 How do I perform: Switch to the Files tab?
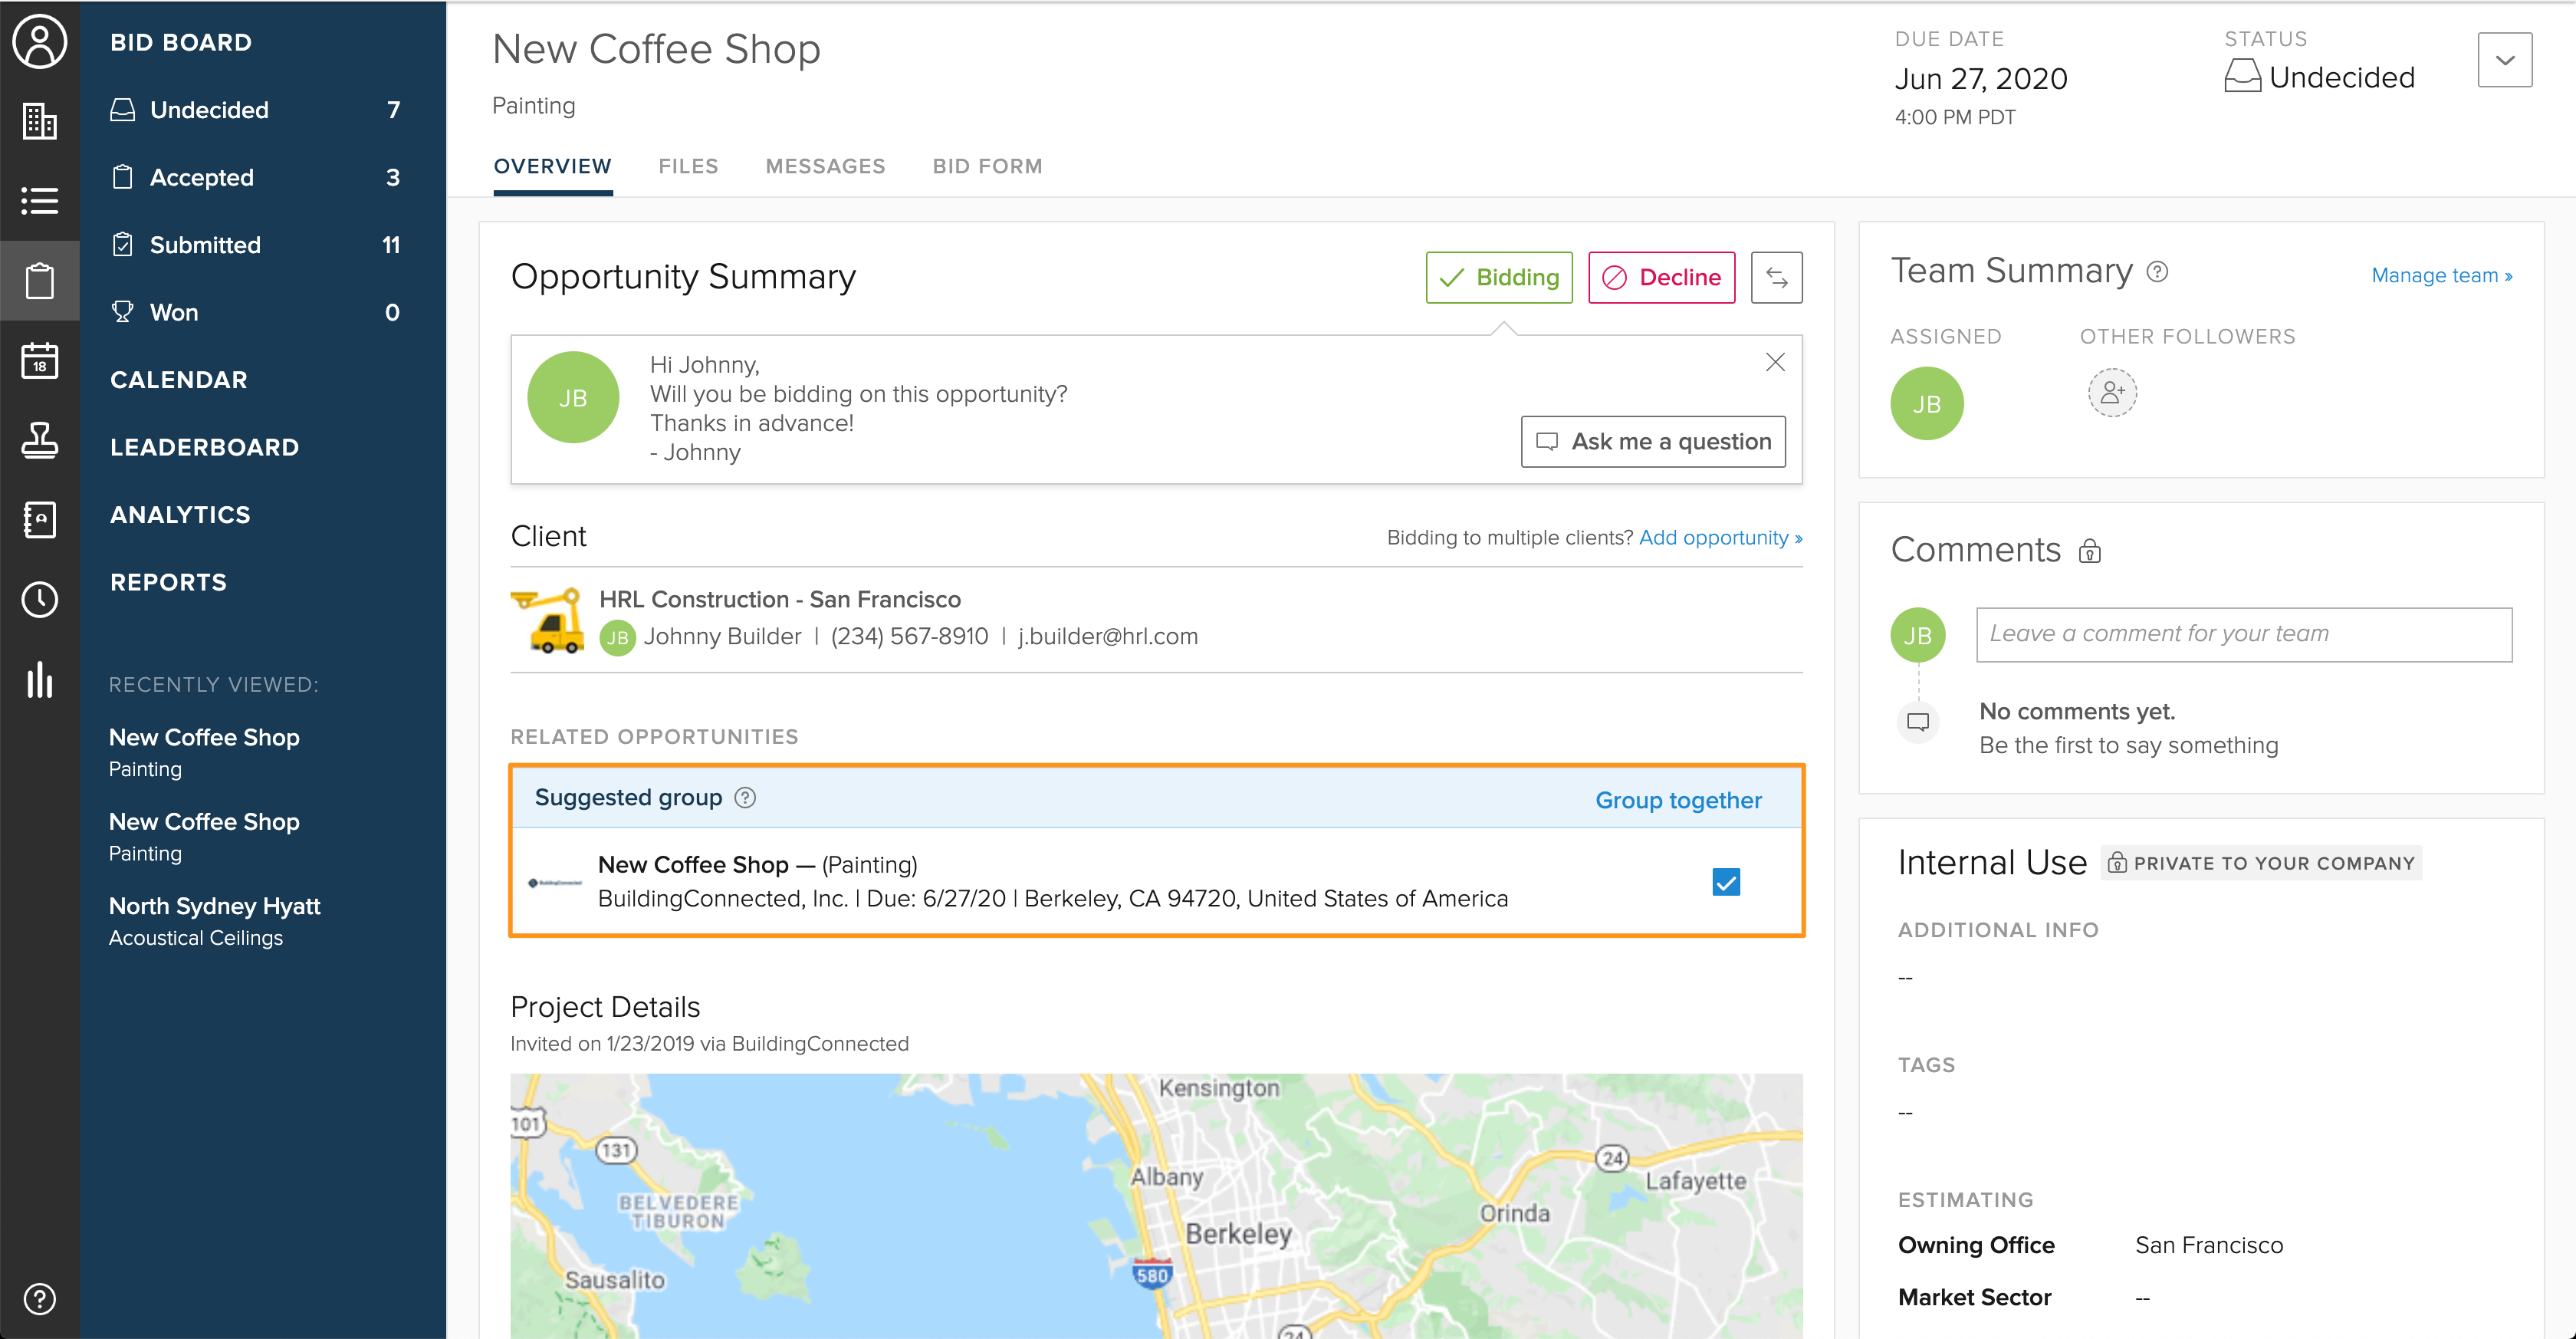688,166
